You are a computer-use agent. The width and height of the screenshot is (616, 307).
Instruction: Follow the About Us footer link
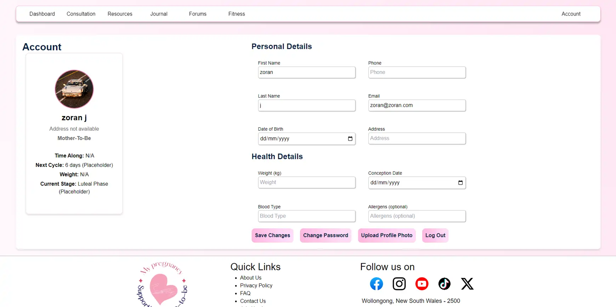251,278
